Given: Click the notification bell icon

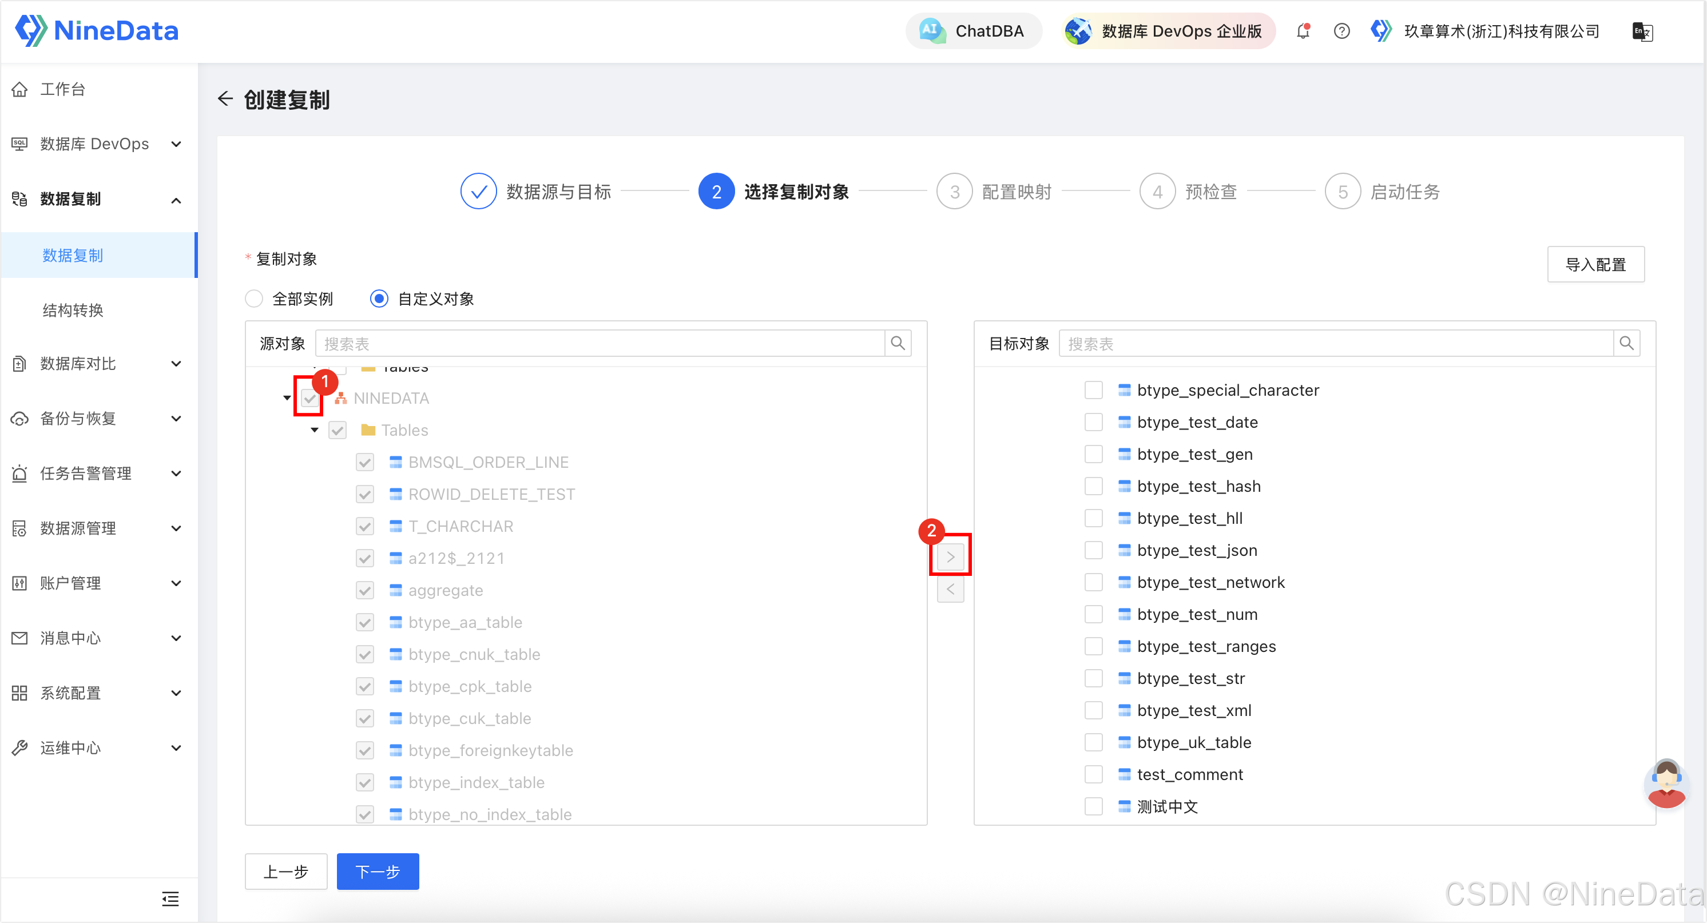Looking at the screenshot, I should point(1303,31).
